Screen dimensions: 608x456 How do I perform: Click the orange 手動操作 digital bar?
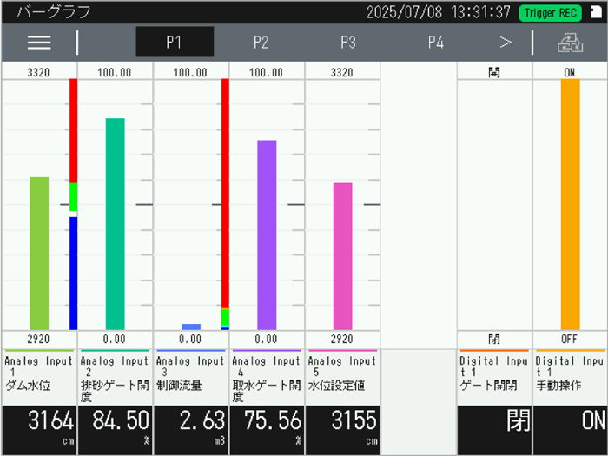click(570, 204)
